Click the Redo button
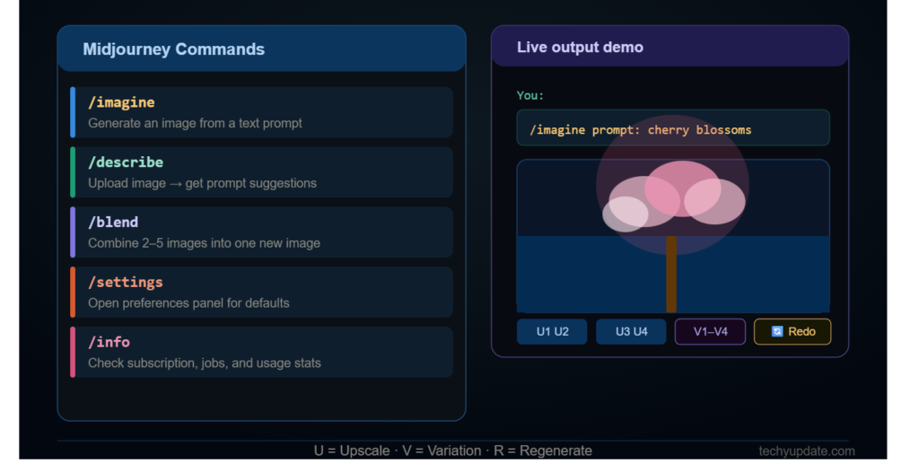Image resolution: width=919 pixels, height=472 pixels. [792, 332]
